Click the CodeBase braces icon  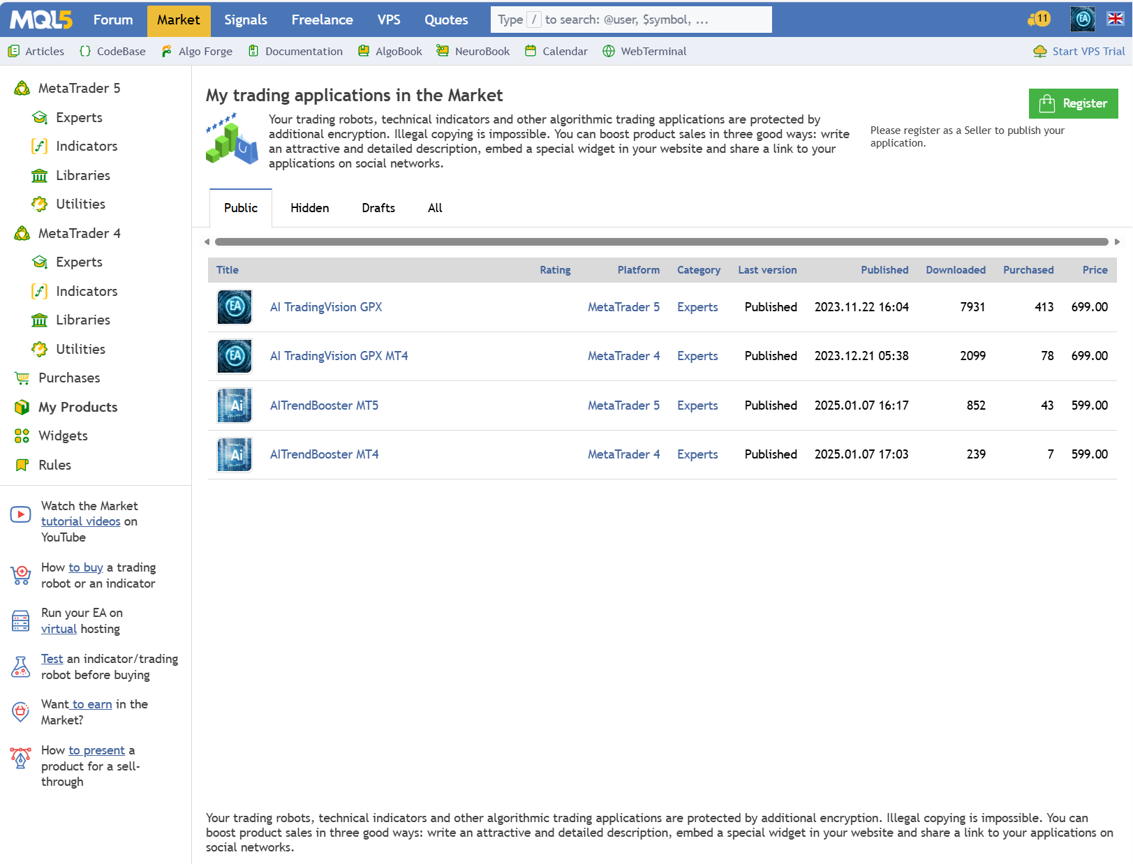[85, 51]
